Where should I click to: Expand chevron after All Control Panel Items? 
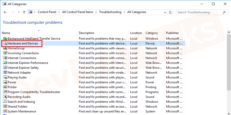(96, 12)
